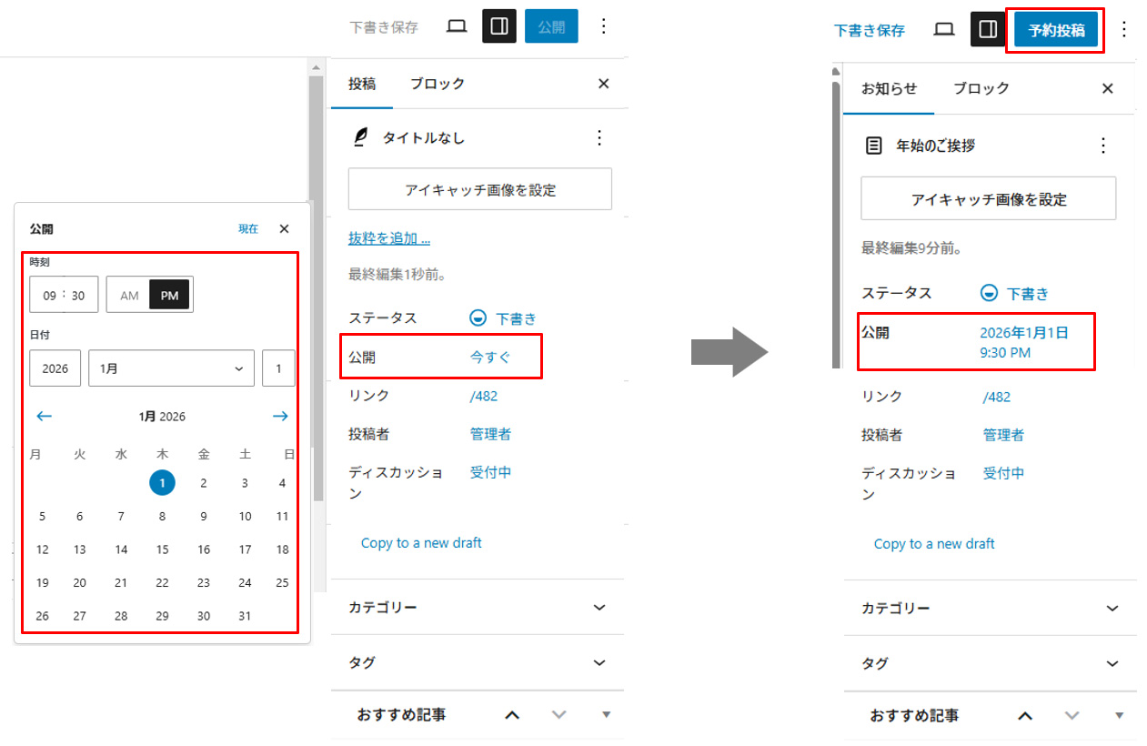Screen dimensions: 1147x746
Task: Move おすすめ記事 panel down in left editor
Action: point(559,715)
